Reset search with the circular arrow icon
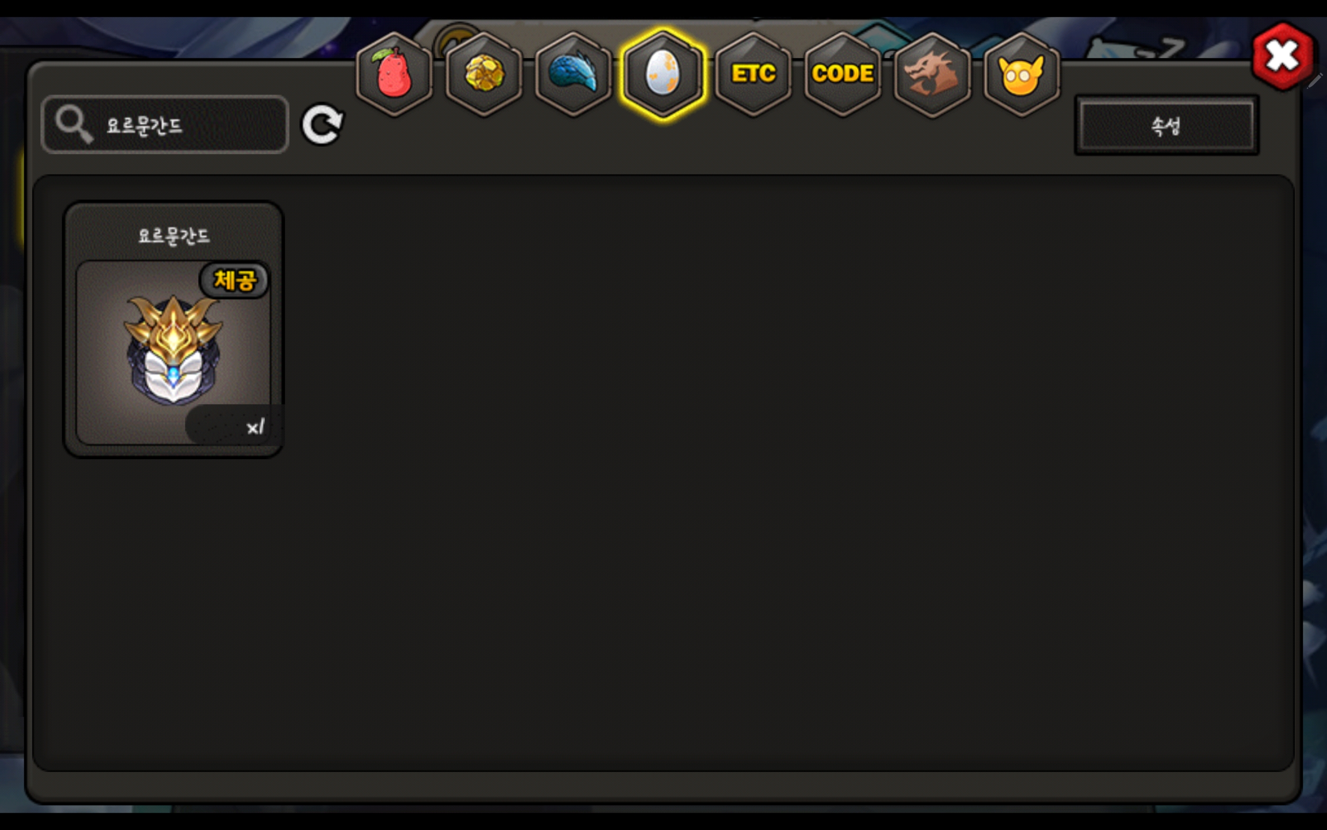 pyautogui.click(x=322, y=125)
